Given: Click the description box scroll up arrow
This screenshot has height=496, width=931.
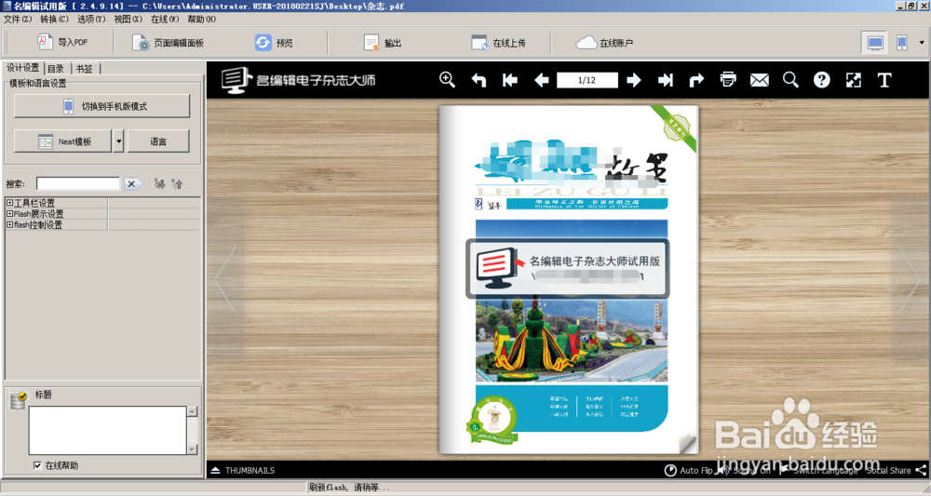Looking at the screenshot, I should [x=192, y=411].
